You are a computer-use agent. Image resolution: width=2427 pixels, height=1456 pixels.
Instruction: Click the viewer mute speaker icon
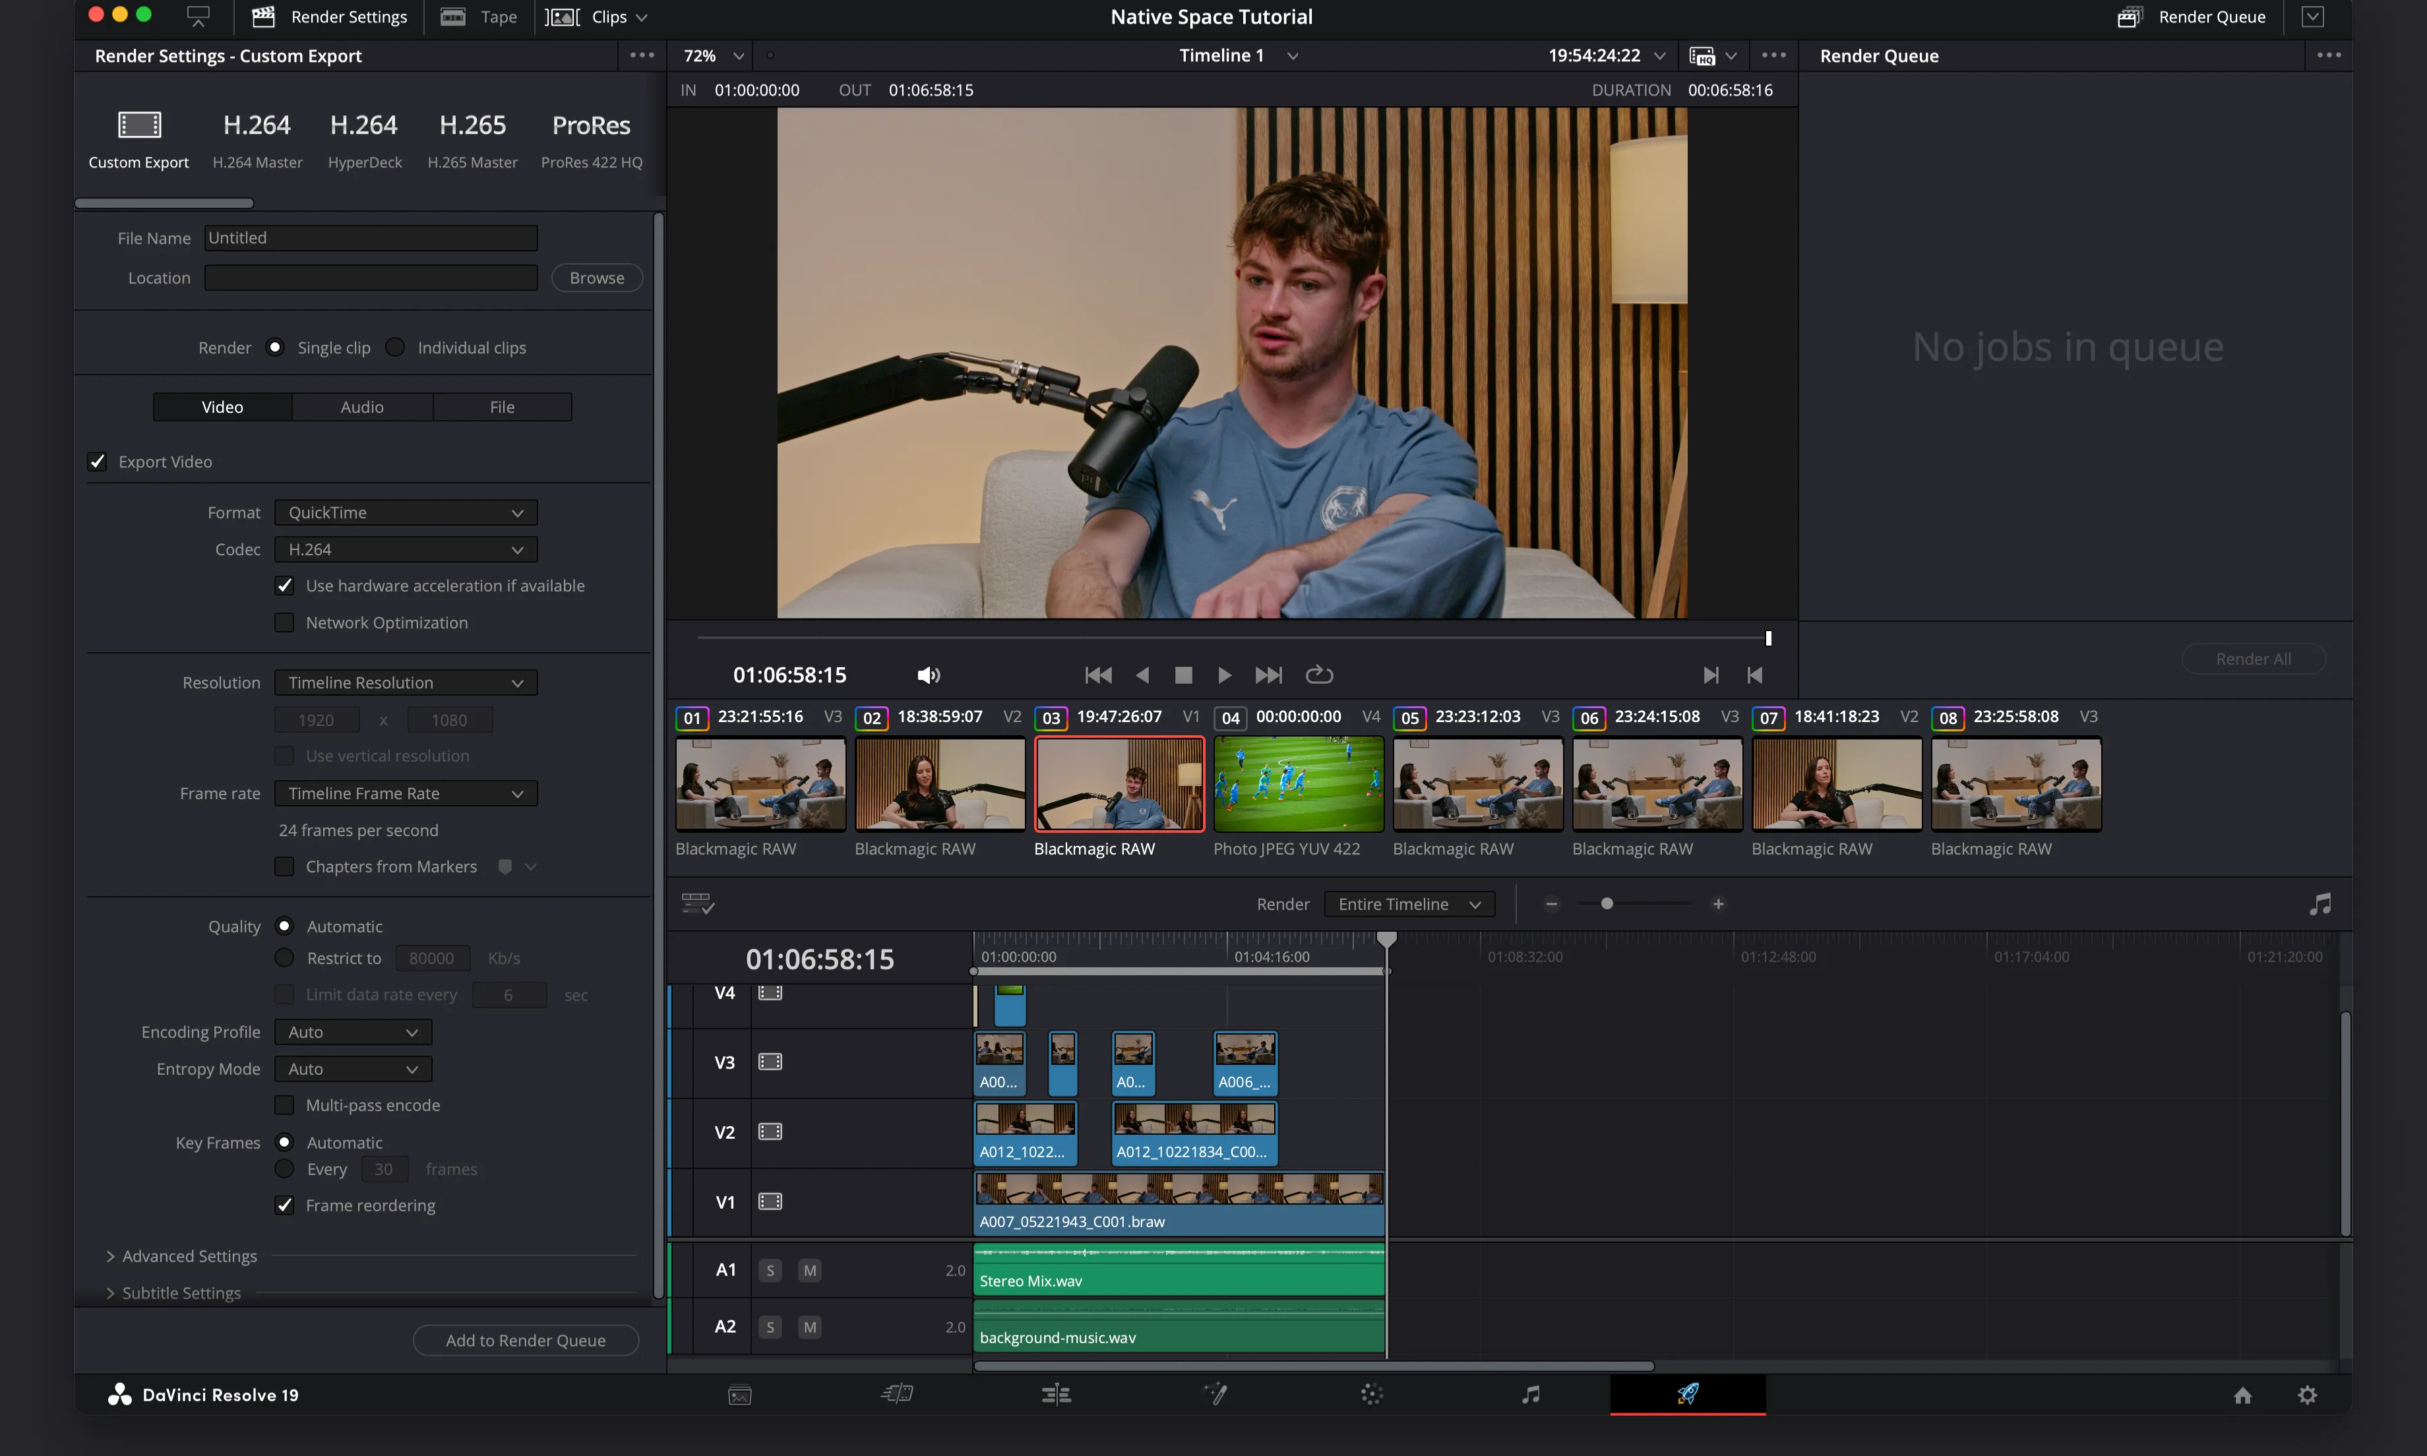[x=928, y=675]
